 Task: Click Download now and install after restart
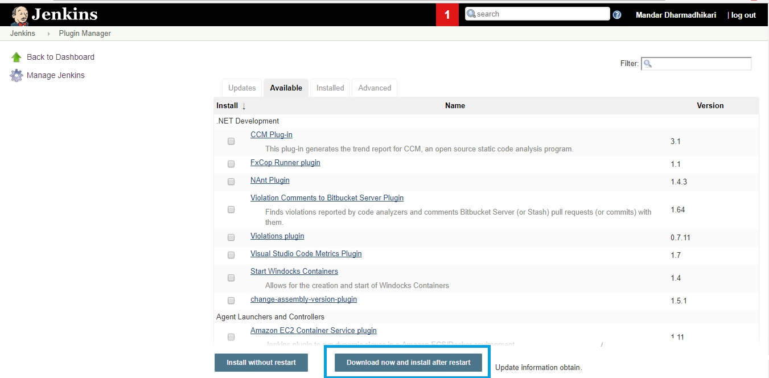tap(408, 363)
